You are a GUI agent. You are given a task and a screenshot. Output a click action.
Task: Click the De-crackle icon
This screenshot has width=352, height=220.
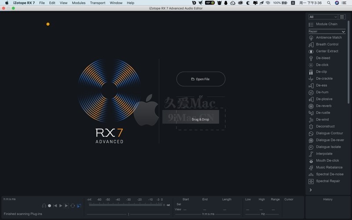click(311, 79)
